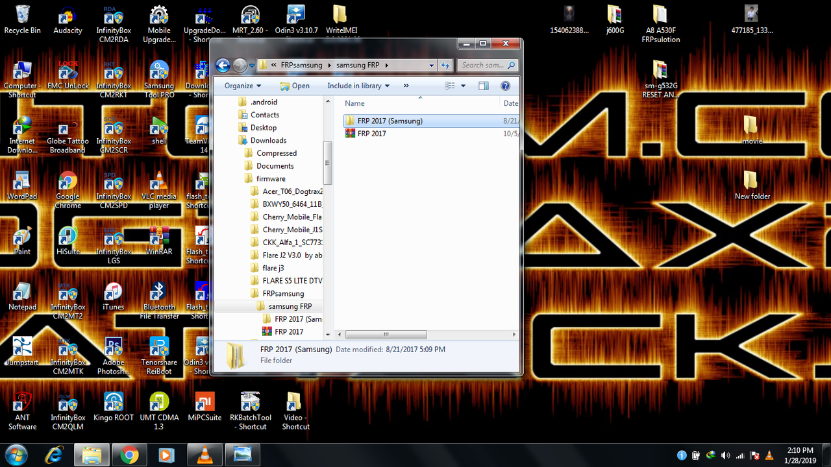The height and width of the screenshot is (467, 831).
Task: Open the volume control in the system tray
Action: tap(725, 455)
